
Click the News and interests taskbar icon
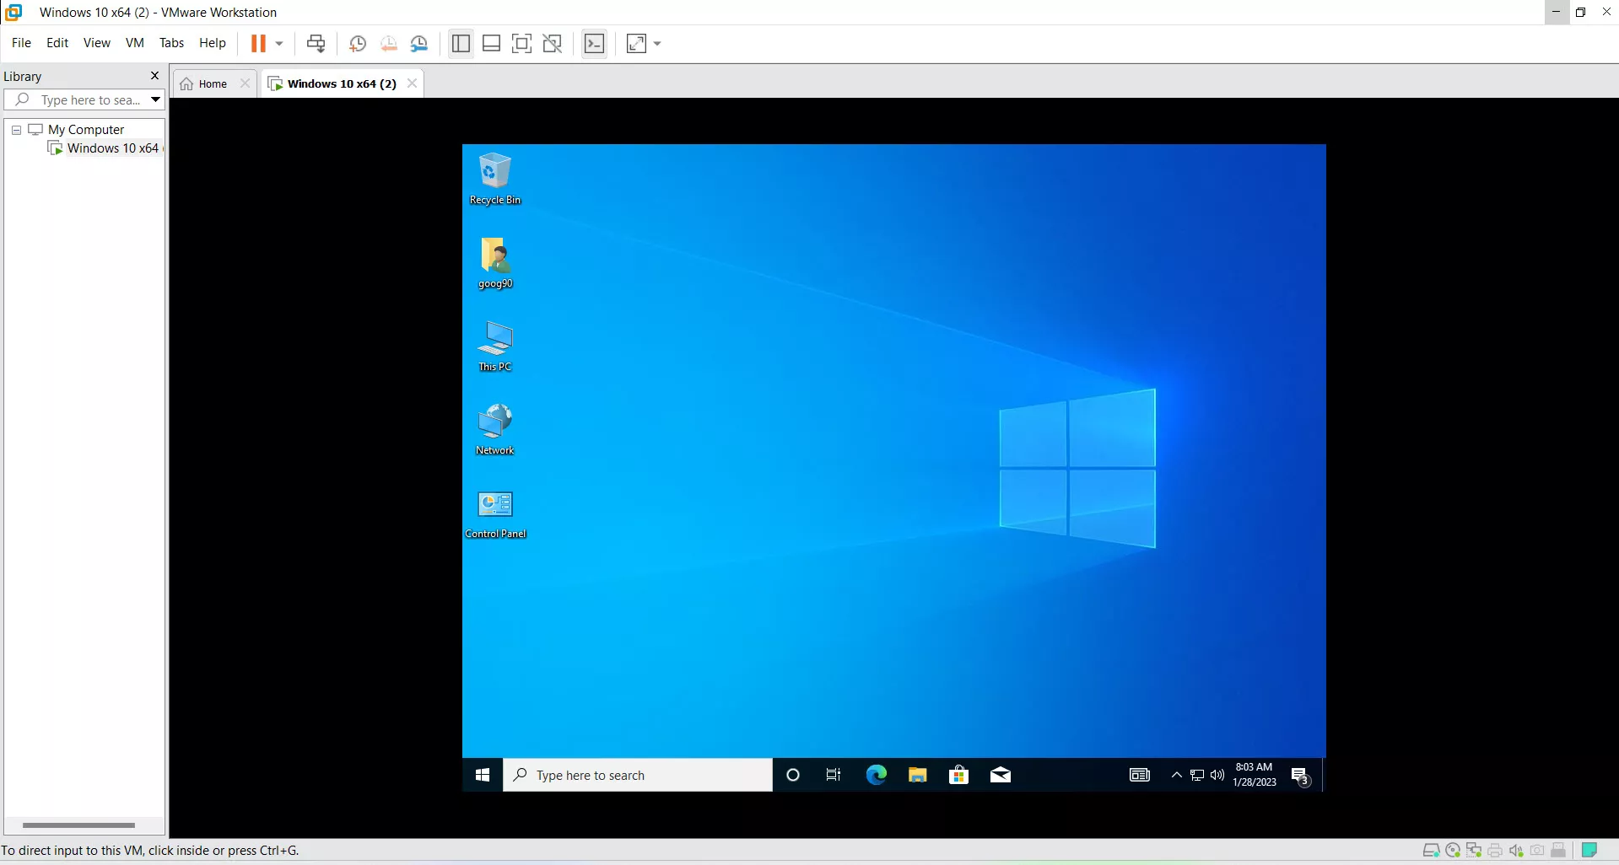[1140, 775]
